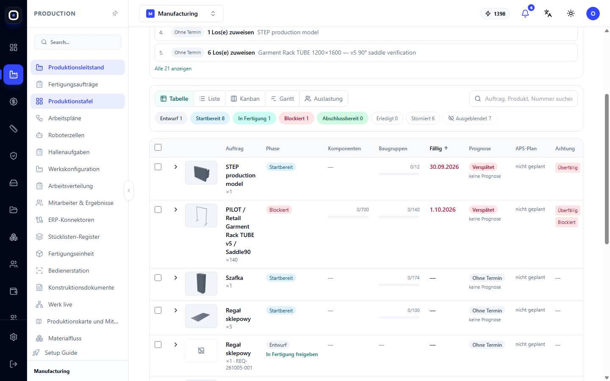Click the Auftrag, Produkt, Nummer search field
610x381 pixels.
(524, 99)
